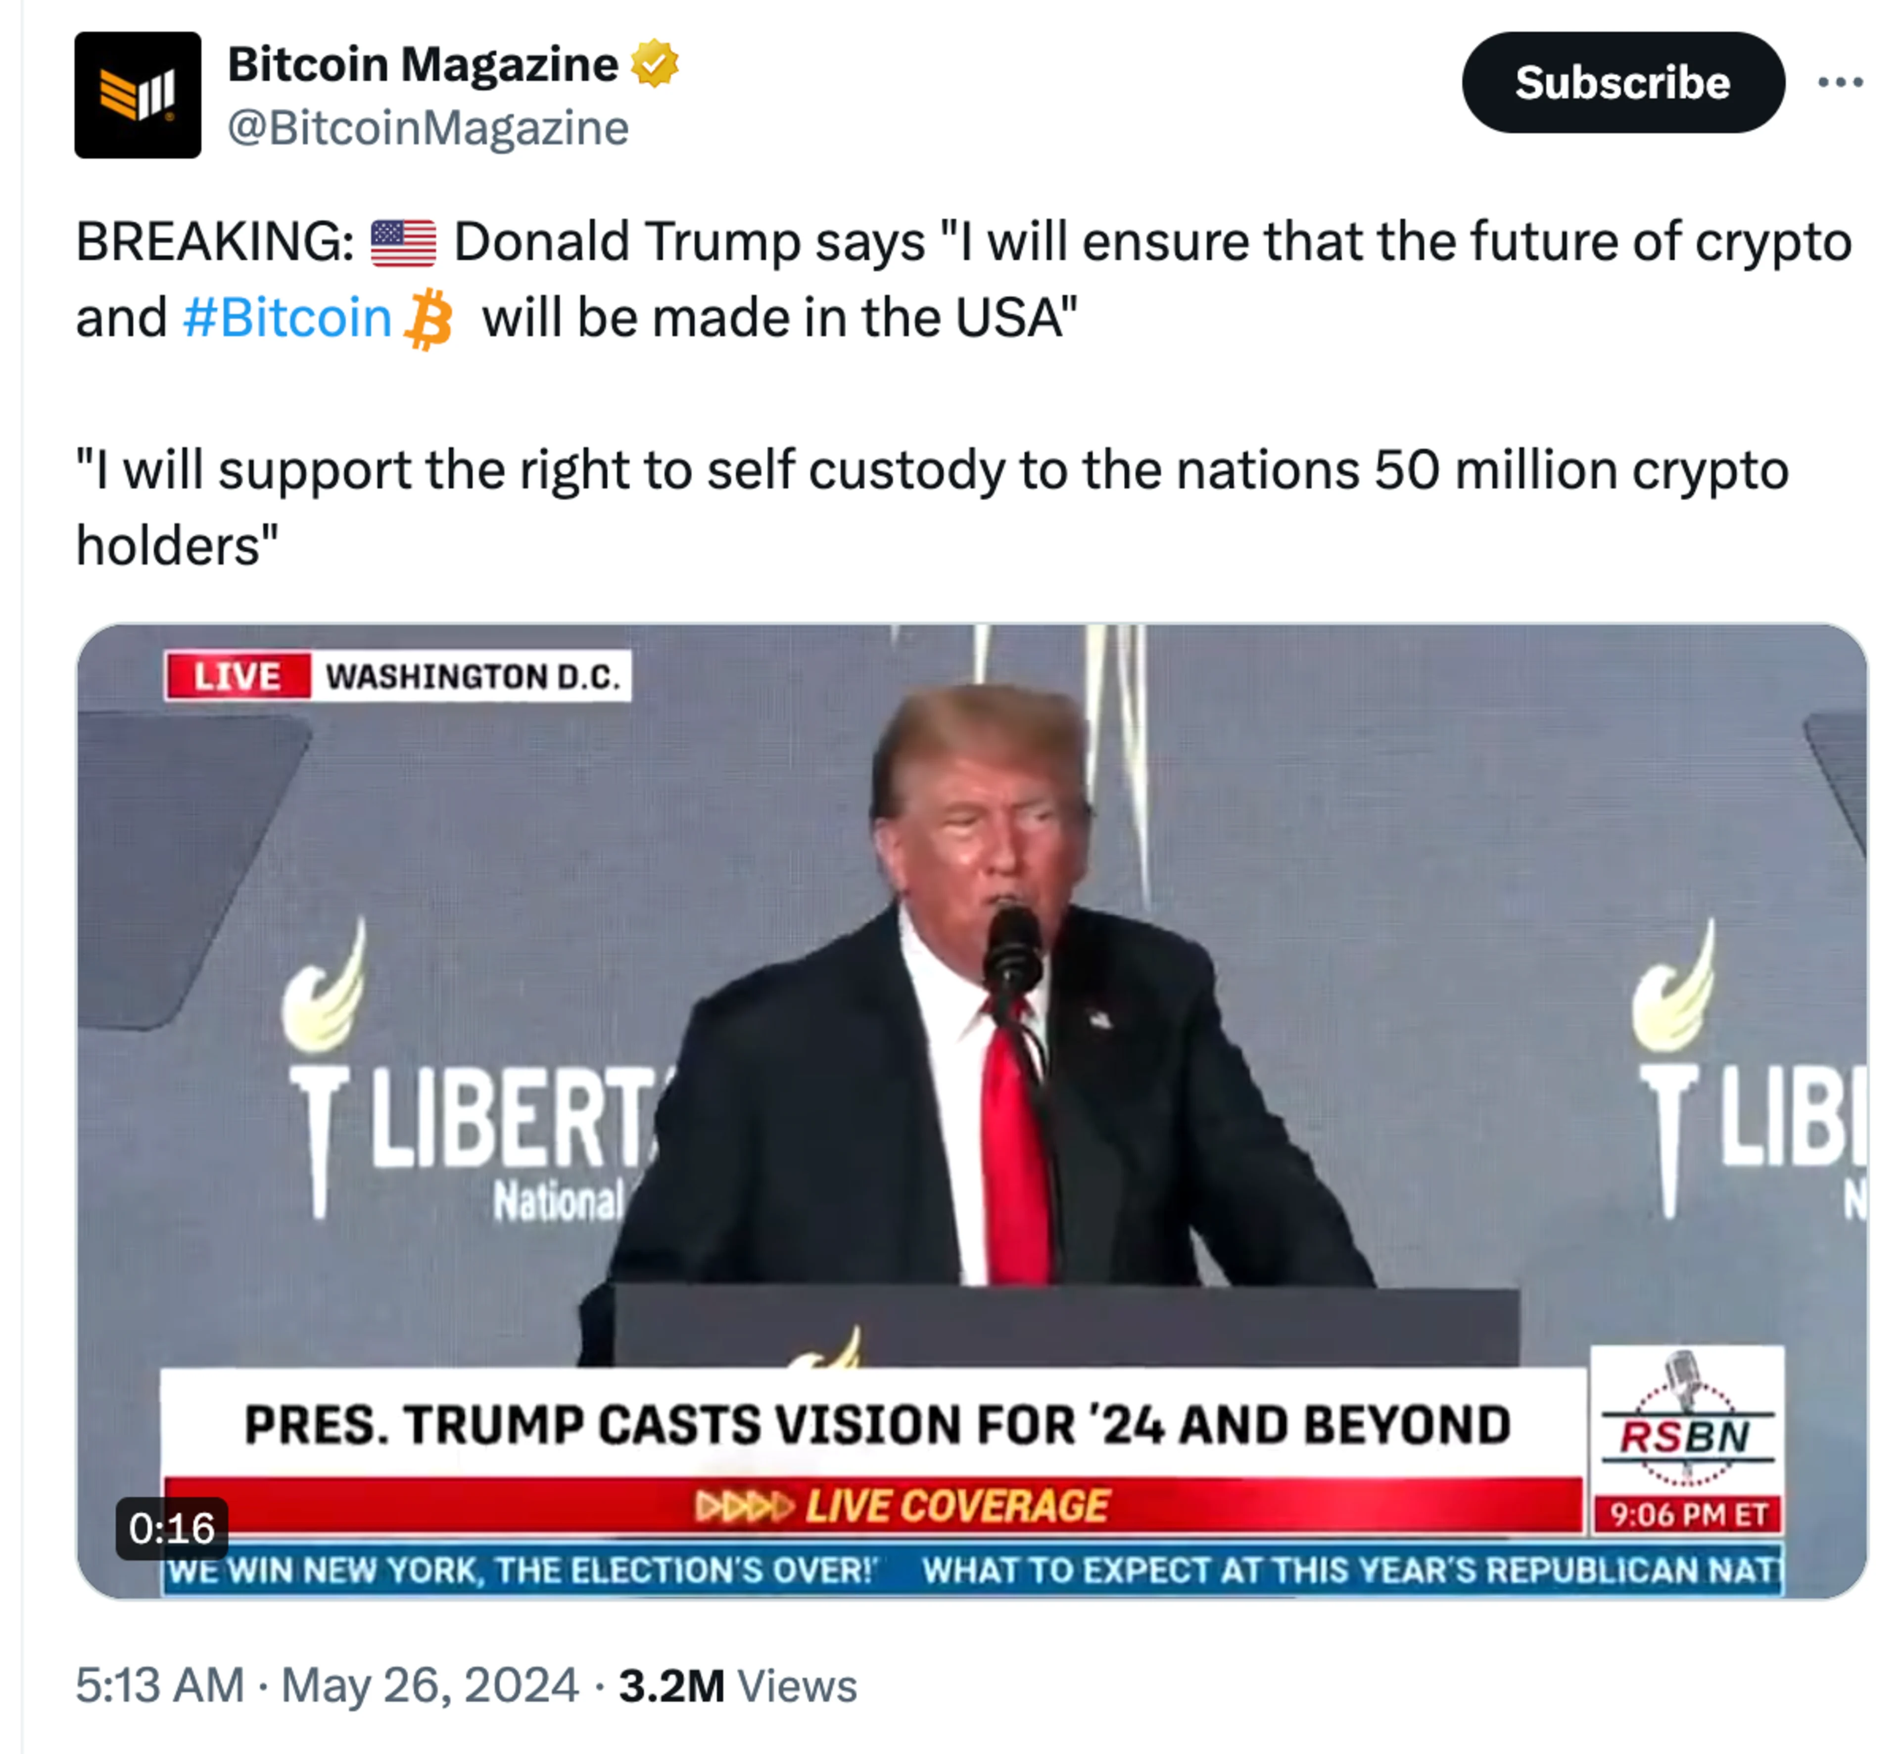1900x1754 pixels.
Task: Click the RSBN logo in video
Action: [1686, 1420]
